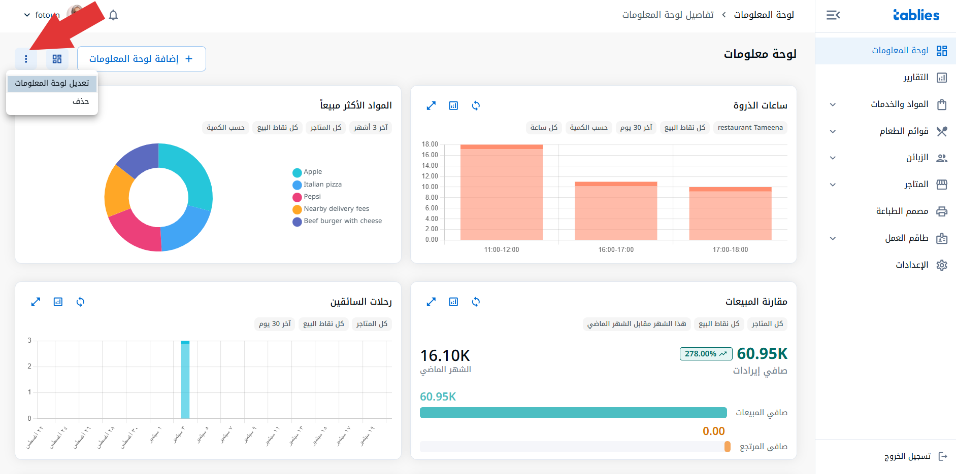
Task: Collapse the sidebar using the menu toggle icon
Action: pyautogui.click(x=833, y=15)
